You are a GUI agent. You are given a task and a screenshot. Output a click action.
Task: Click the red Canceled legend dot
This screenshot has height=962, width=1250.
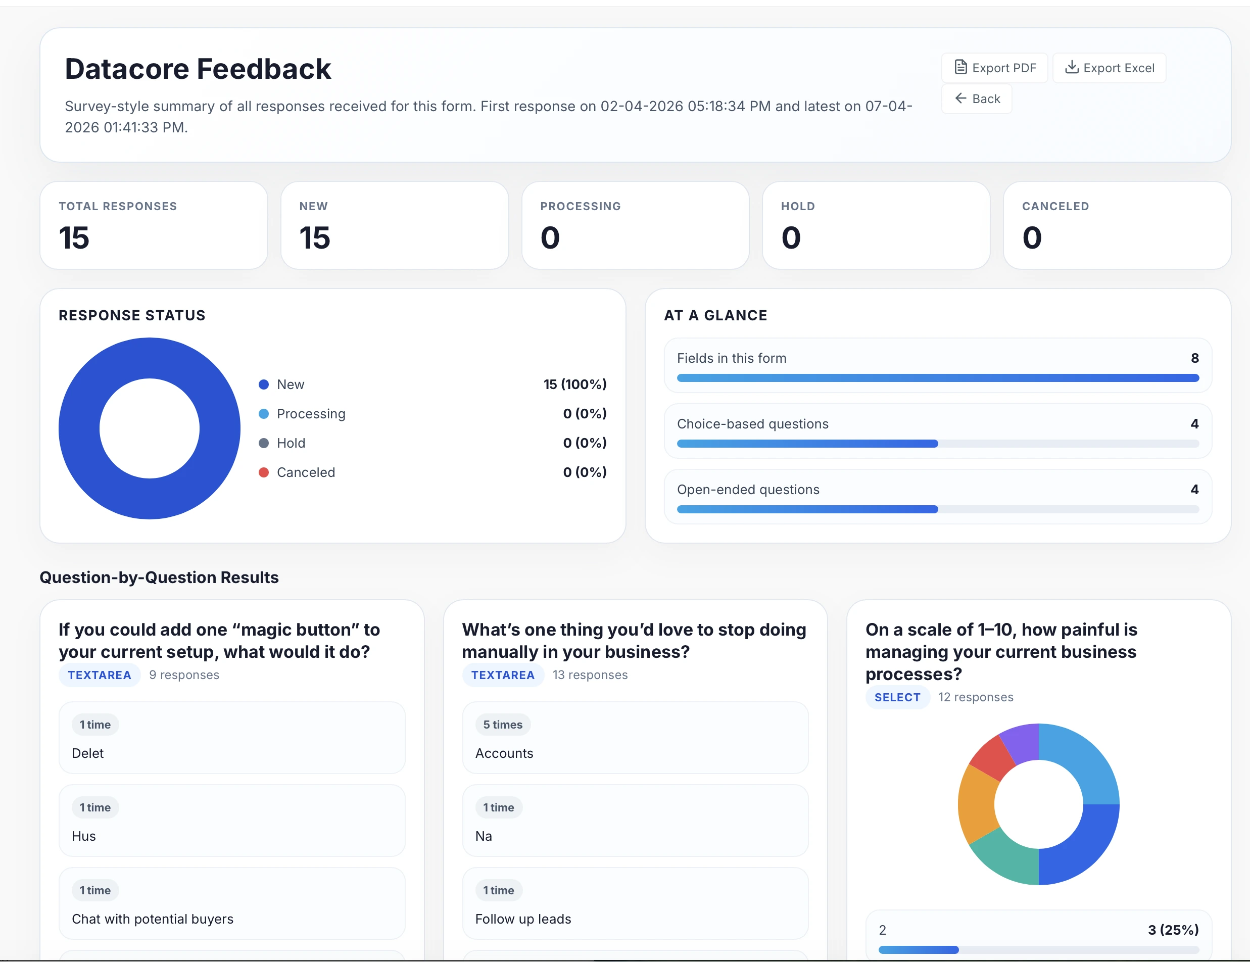263,473
